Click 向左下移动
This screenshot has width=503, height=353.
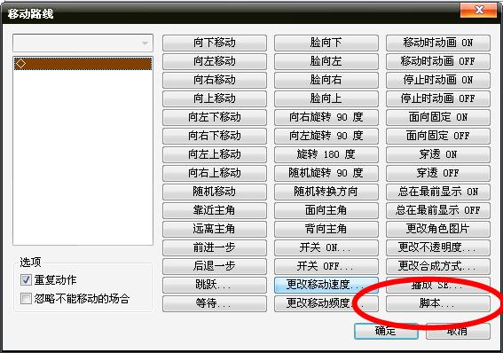[215, 117]
